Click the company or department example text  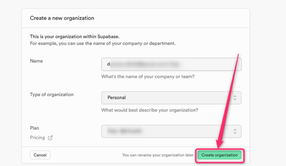click(x=103, y=43)
